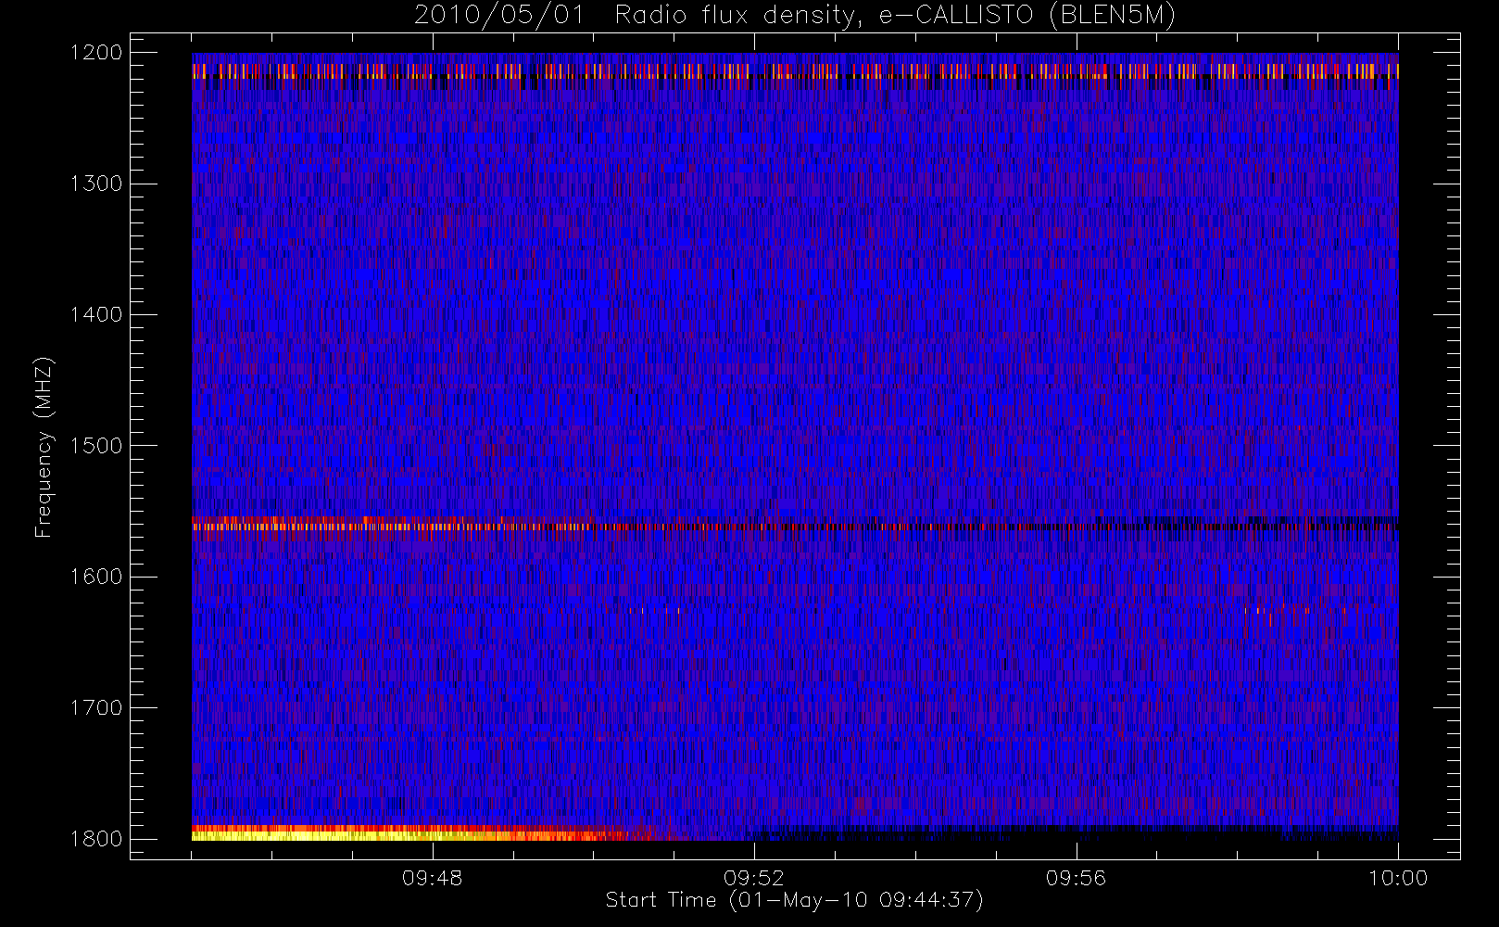Click the "Start Time (01-May-10 09:44:37)" axis label
Viewport: 1499px width, 927px height.
(795, 900)
